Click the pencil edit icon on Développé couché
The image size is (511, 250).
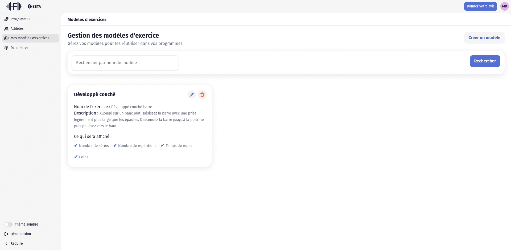coord(192,95)
